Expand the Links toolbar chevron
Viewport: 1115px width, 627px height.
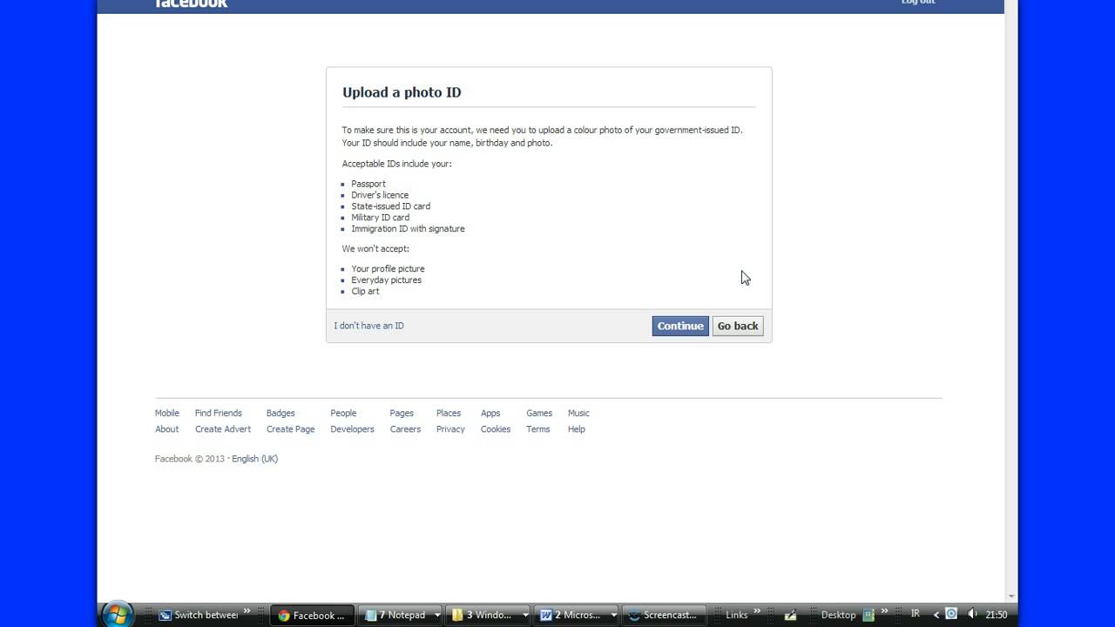point(757,612)
